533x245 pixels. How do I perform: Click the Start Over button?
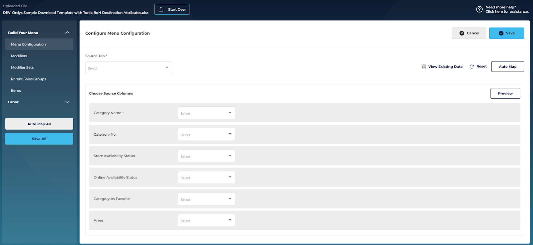[172, 9]
